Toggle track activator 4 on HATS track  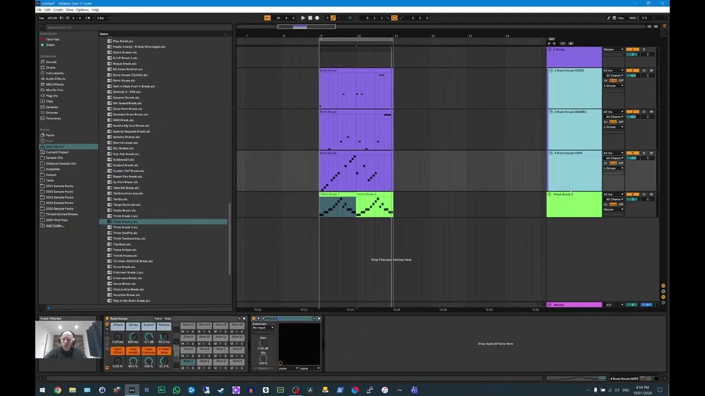(x=632, y=153)
